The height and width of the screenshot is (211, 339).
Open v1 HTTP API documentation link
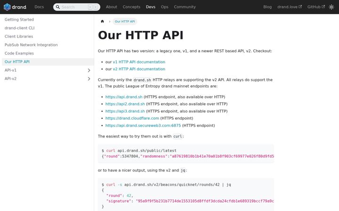click(x=139, y=62)
